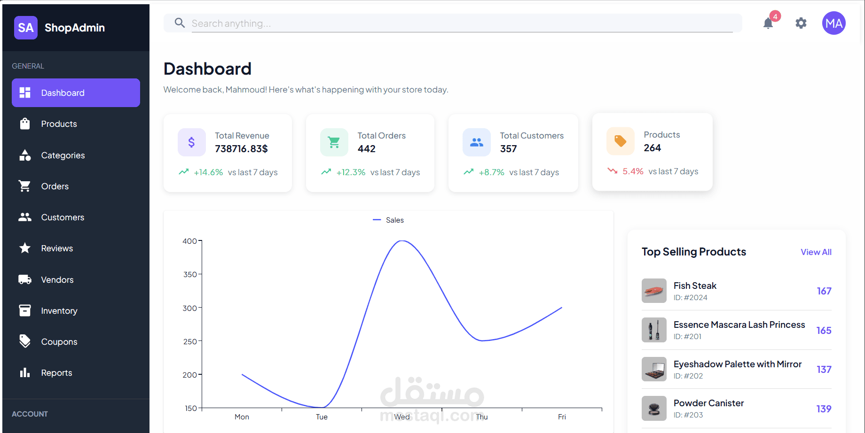Image resolution: width=865 pixels, height=433 pixels.
Task: Click the Total Customers people icon
Action: tap(477, 142)
